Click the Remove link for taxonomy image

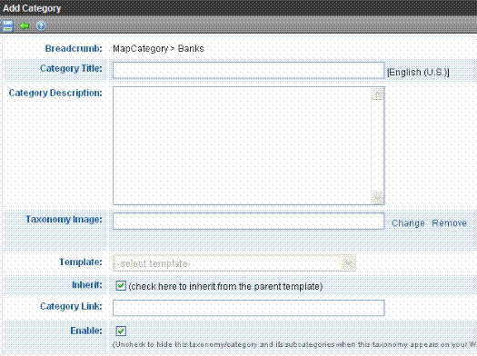(x=450, y=223)
